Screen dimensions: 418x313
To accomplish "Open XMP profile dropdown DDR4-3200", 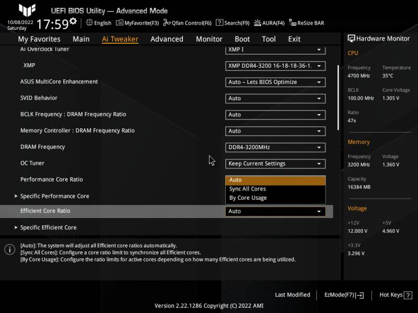I will point(275,66).
